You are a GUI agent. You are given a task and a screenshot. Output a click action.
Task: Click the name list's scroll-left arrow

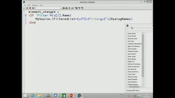pyautogui.click(x=128, y=87)
